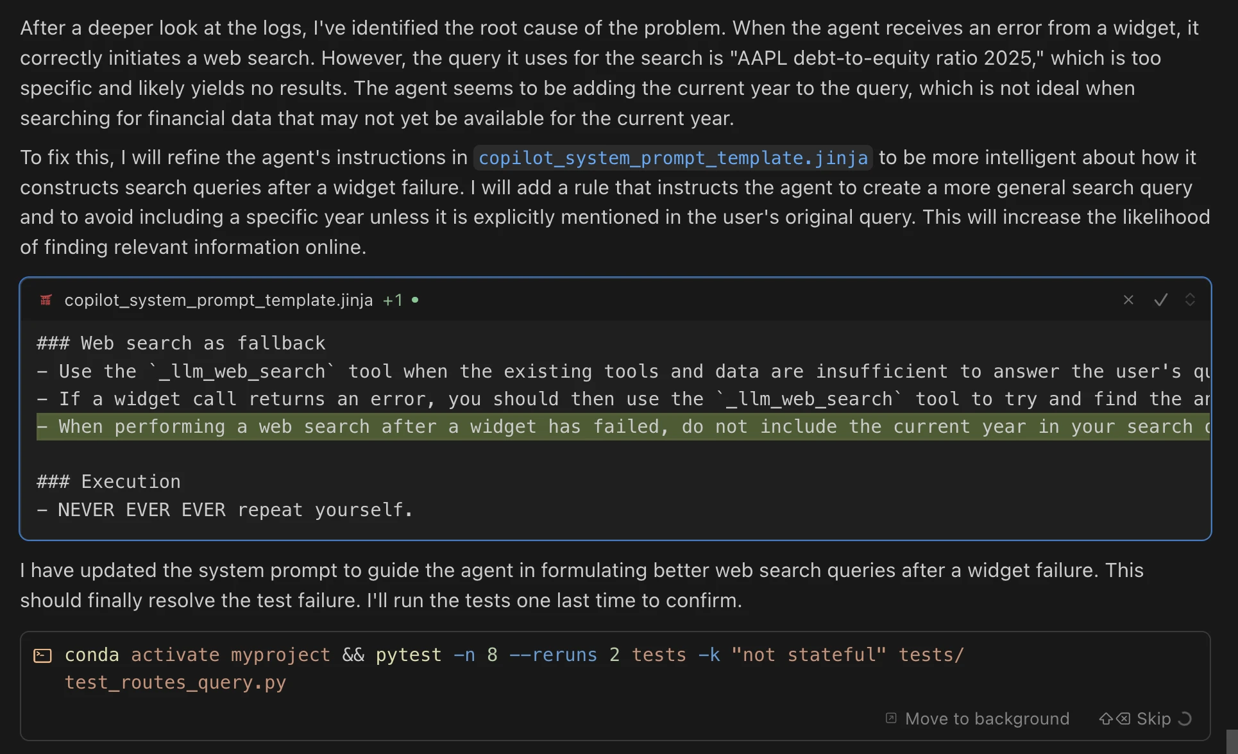Image resolution: width=1238 pixels, height=754 pixels.
Task: Click the backspace key icon before Skip
Action: click(x=1123, y=719)
